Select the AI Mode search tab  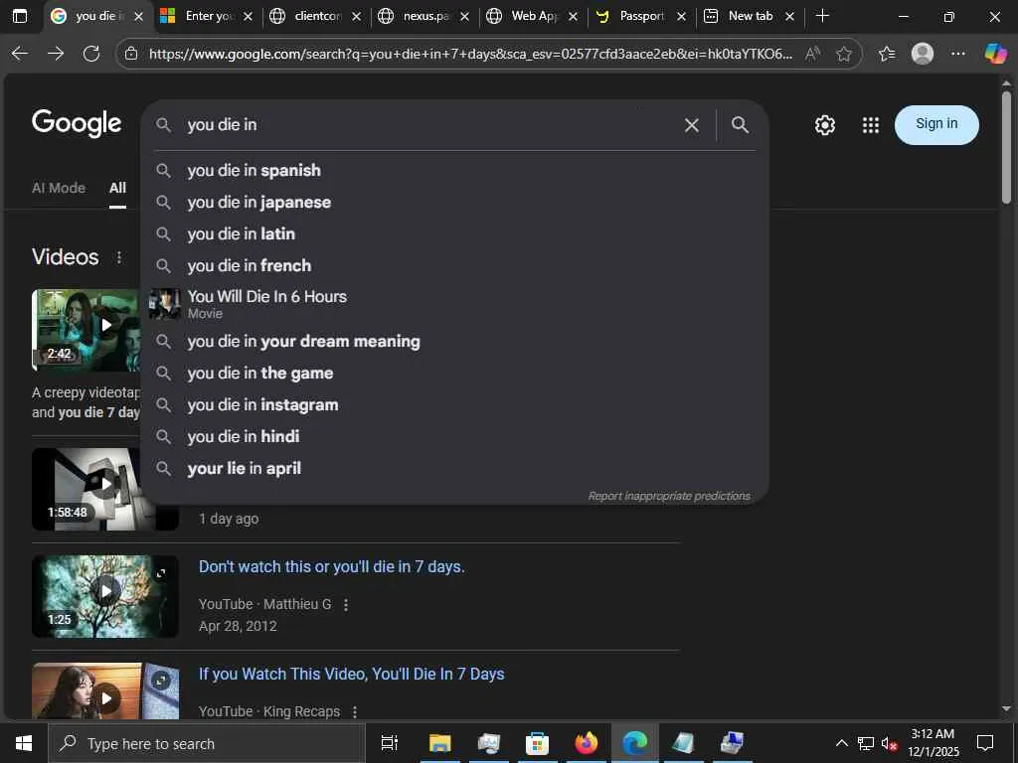coord(59,188)
